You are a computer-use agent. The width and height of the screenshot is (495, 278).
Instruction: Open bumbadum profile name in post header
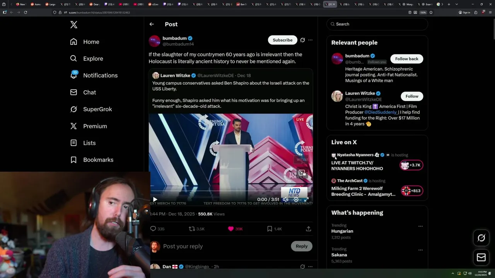(174, 38)
